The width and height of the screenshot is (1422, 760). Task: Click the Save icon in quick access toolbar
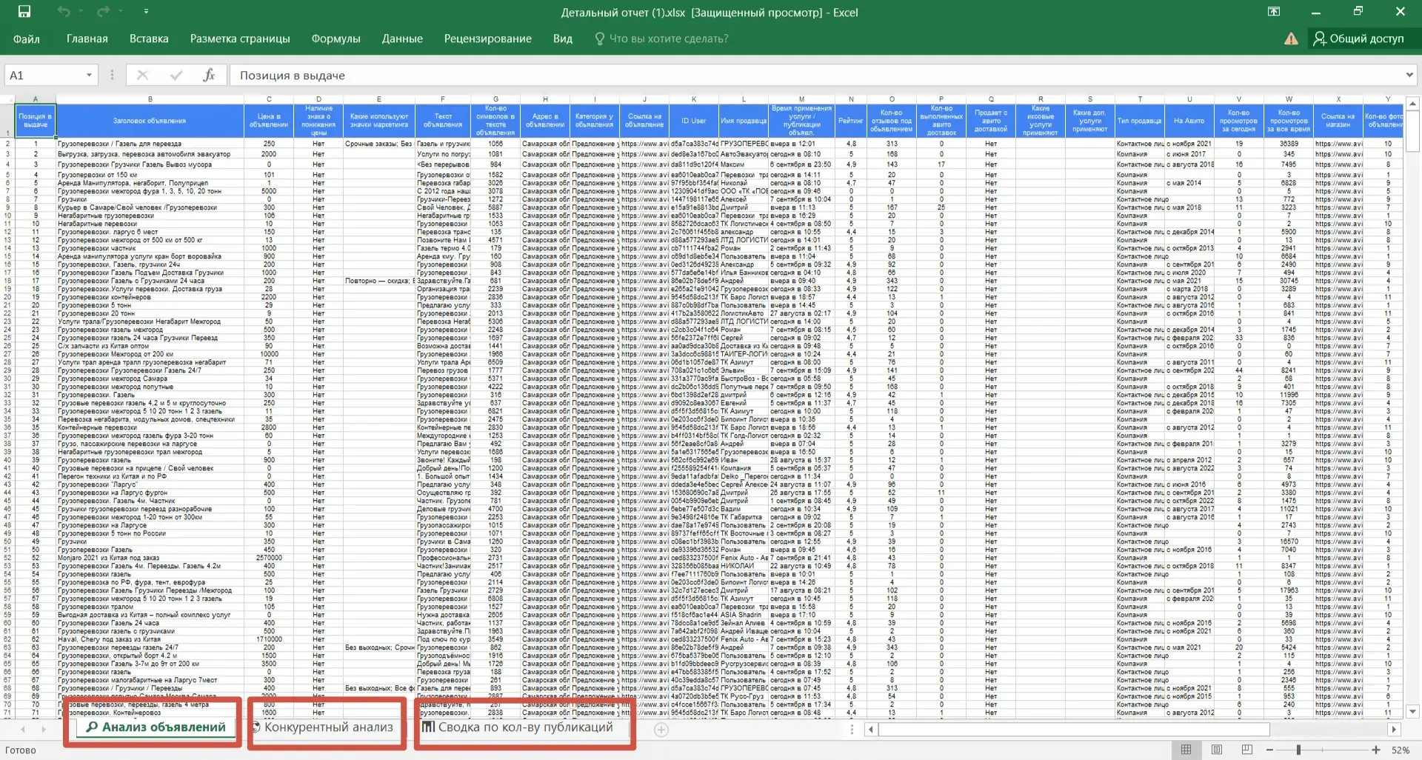tap(24, 12)
